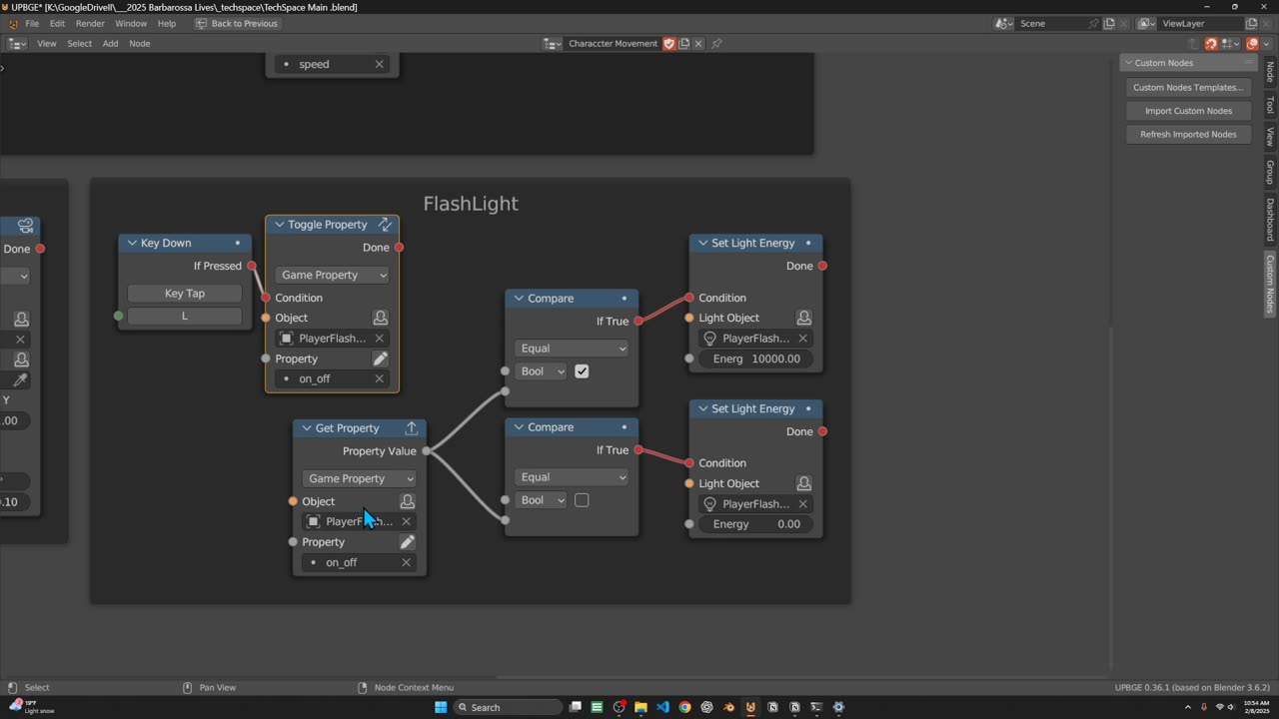This screenshot has width=1279, height=719.
Task: Toggle snapping magnet in node editor header
Action: (1211, 44)
